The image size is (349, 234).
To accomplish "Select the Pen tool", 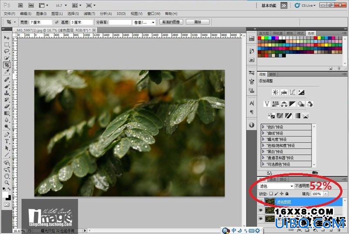I will (x=7, y=134).
